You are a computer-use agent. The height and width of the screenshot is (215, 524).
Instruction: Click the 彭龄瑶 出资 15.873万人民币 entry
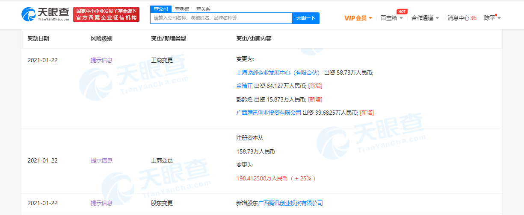[271, 99]
